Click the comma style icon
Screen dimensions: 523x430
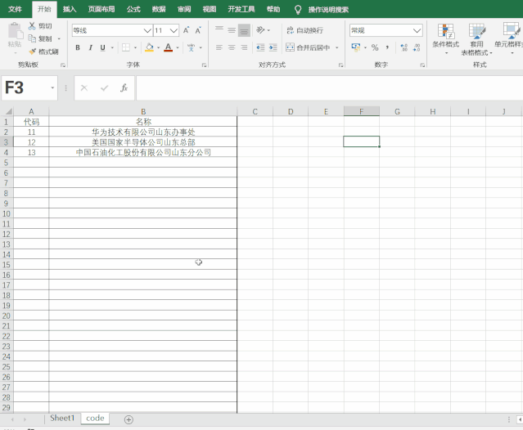point(387,47)
